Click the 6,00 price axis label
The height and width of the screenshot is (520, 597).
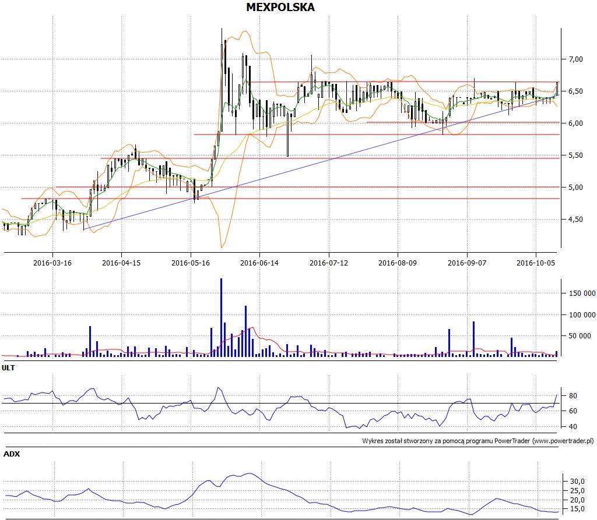tap(575, 123)
